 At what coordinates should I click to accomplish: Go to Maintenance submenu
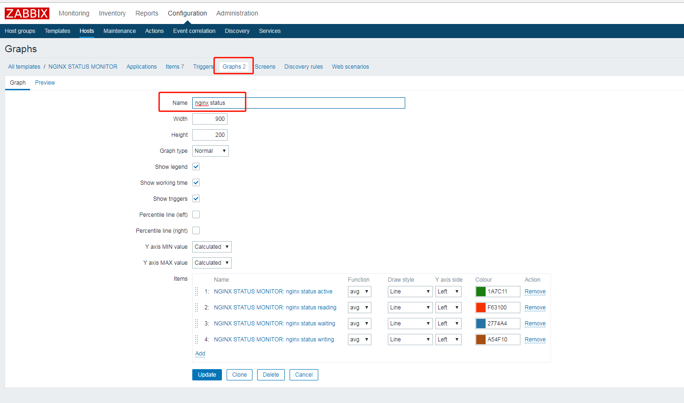119,31
